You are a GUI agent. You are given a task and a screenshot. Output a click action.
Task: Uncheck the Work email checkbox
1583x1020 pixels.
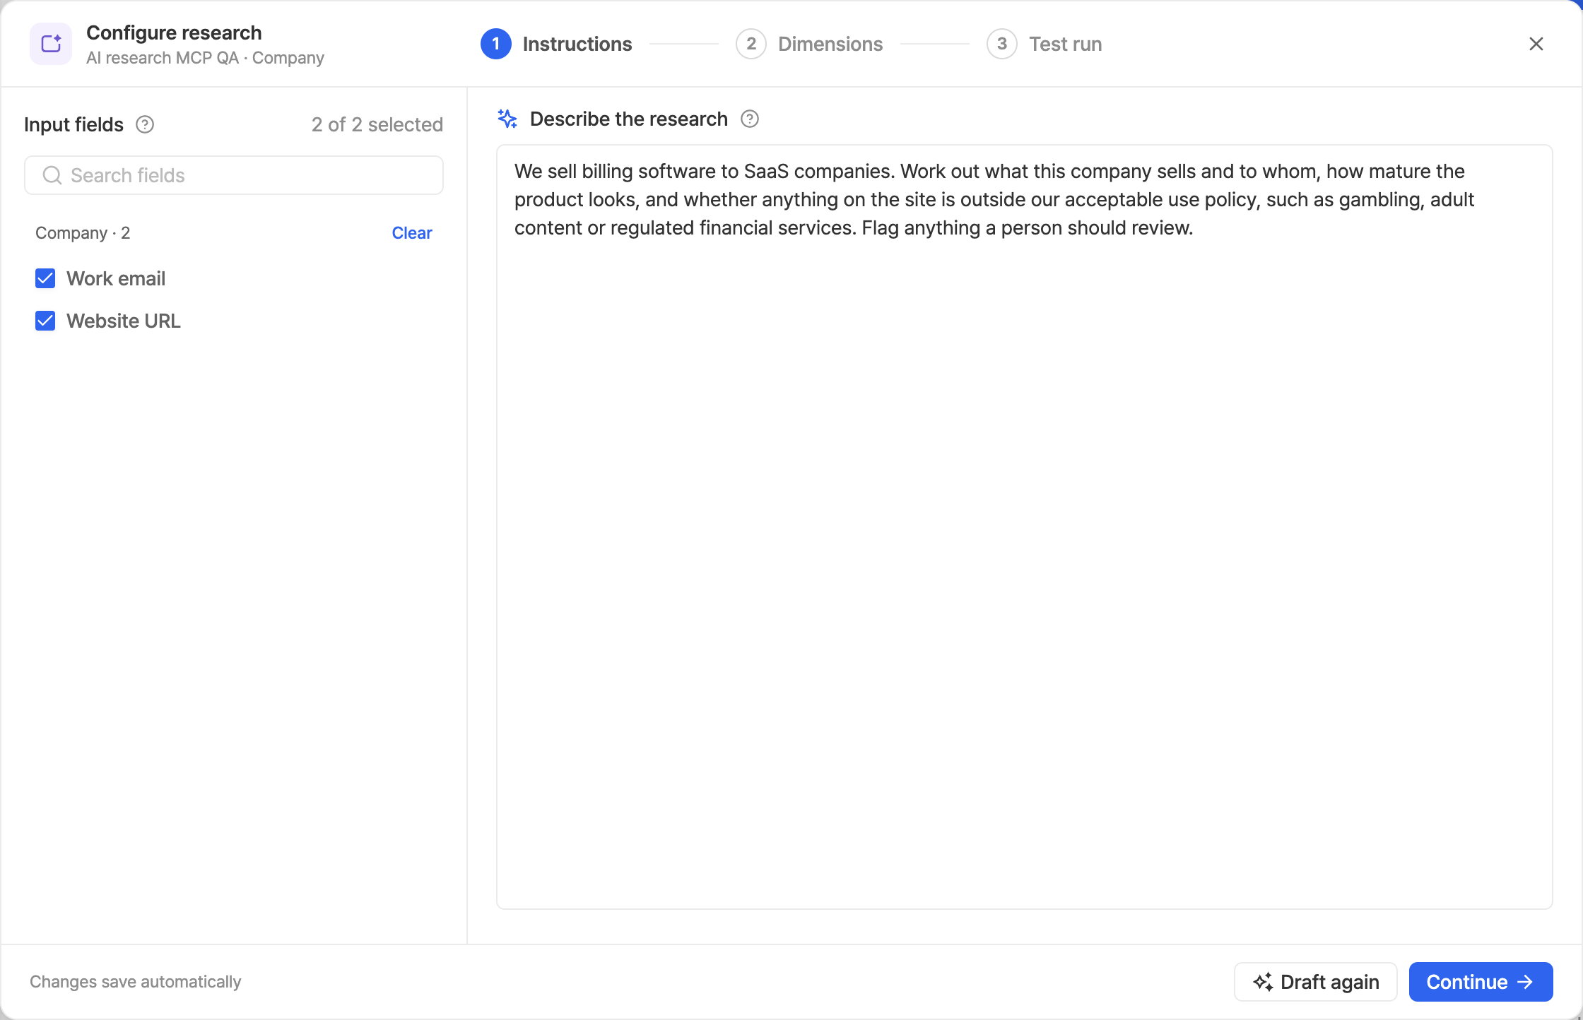point(45,278)
